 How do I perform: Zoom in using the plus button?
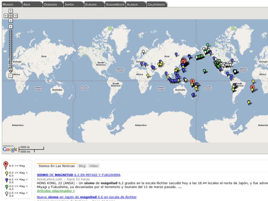11,27
